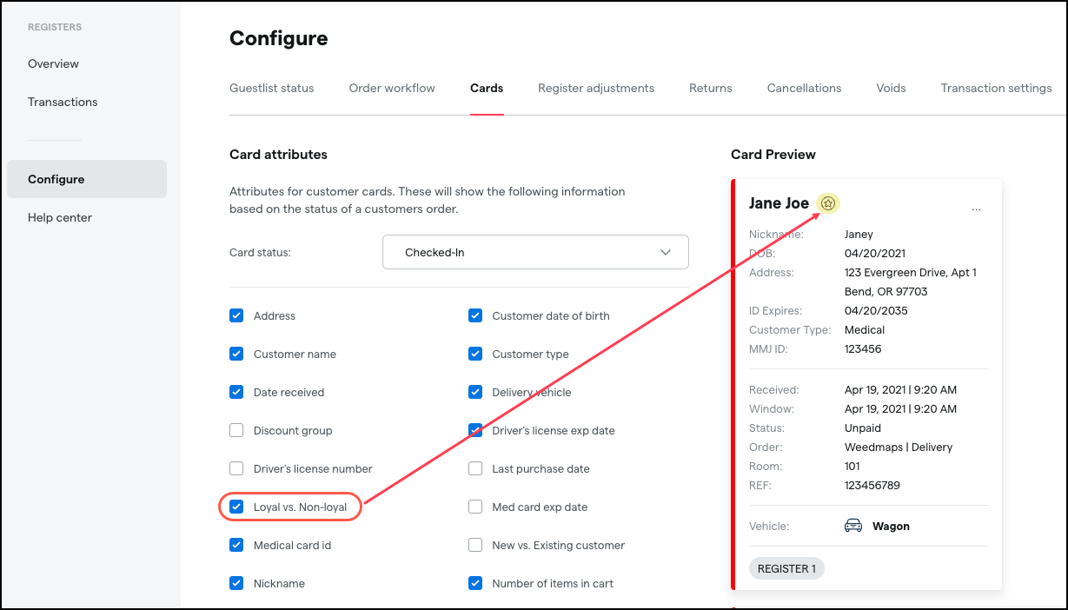The height and width of the screenshot is (610, 1068).
Task: Click the Card attributes heading
Action: click(x=278, y=155)
